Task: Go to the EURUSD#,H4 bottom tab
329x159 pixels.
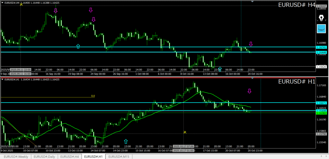Action: pyautogui.click(x=69, y=156)
